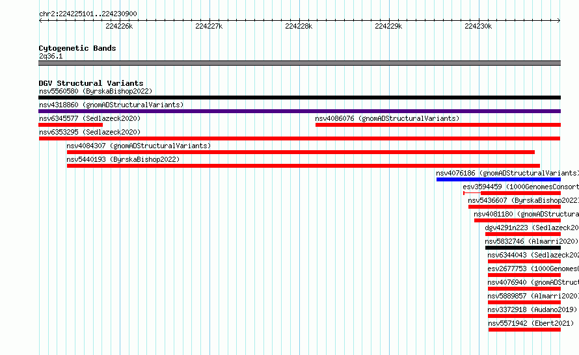This screenshot has width=579, height=355.
Task: Open the nsv4076940 variant label
Action: (x=533, y=282)
